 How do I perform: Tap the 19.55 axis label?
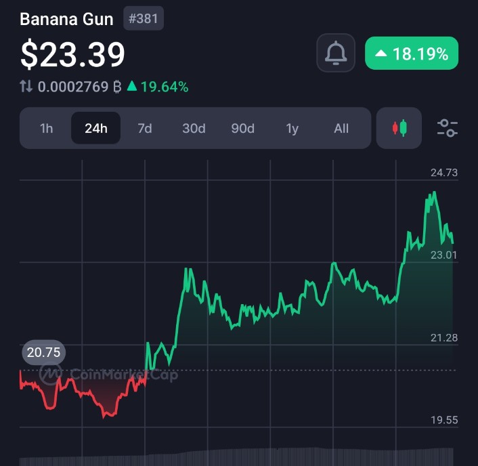(444, 420)
